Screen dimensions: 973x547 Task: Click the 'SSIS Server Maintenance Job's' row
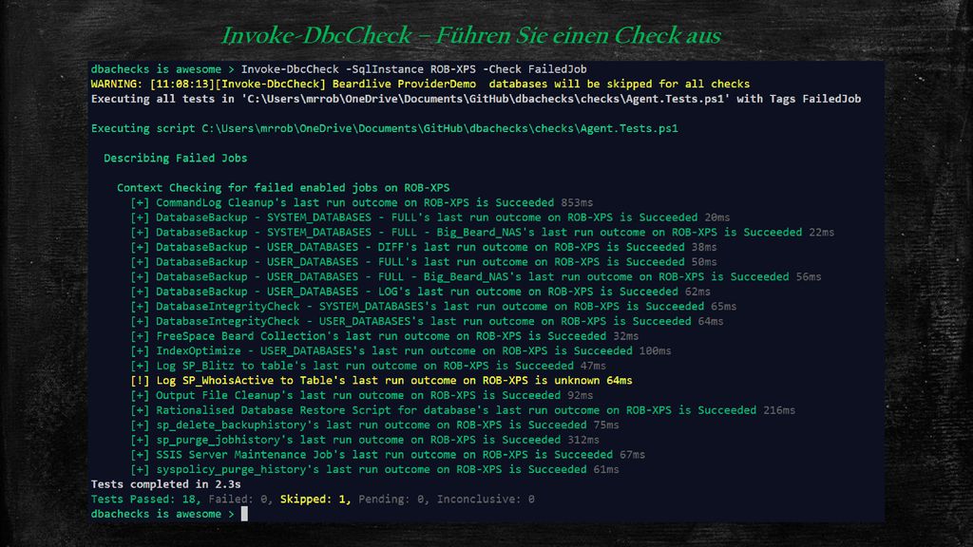click(x=388, y=455)
